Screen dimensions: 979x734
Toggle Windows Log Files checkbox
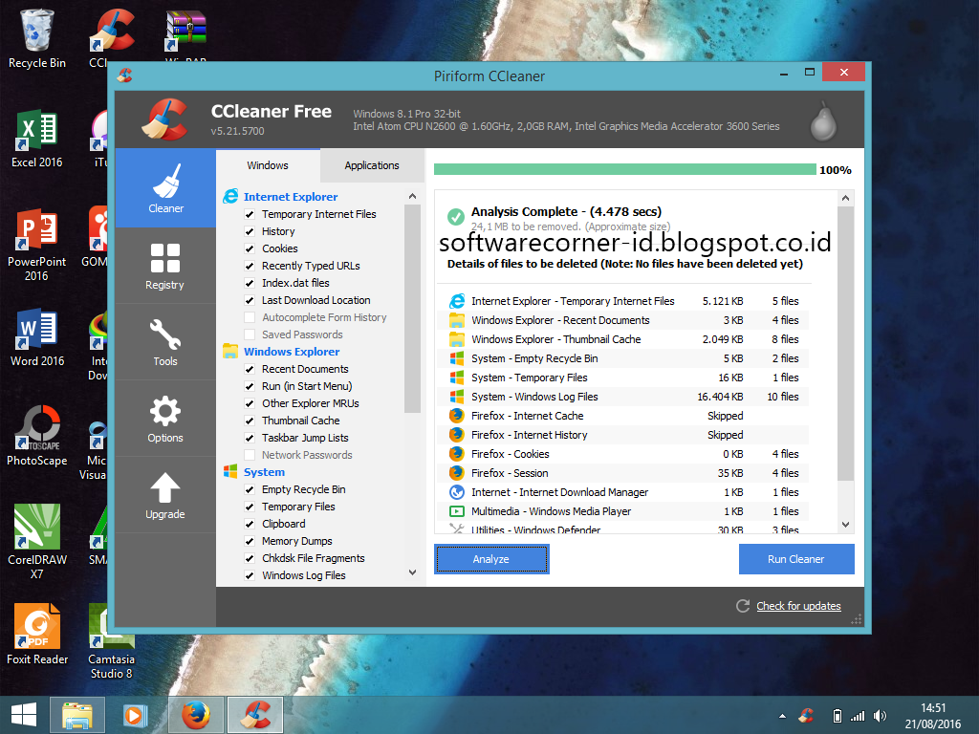tap(250, 575)
